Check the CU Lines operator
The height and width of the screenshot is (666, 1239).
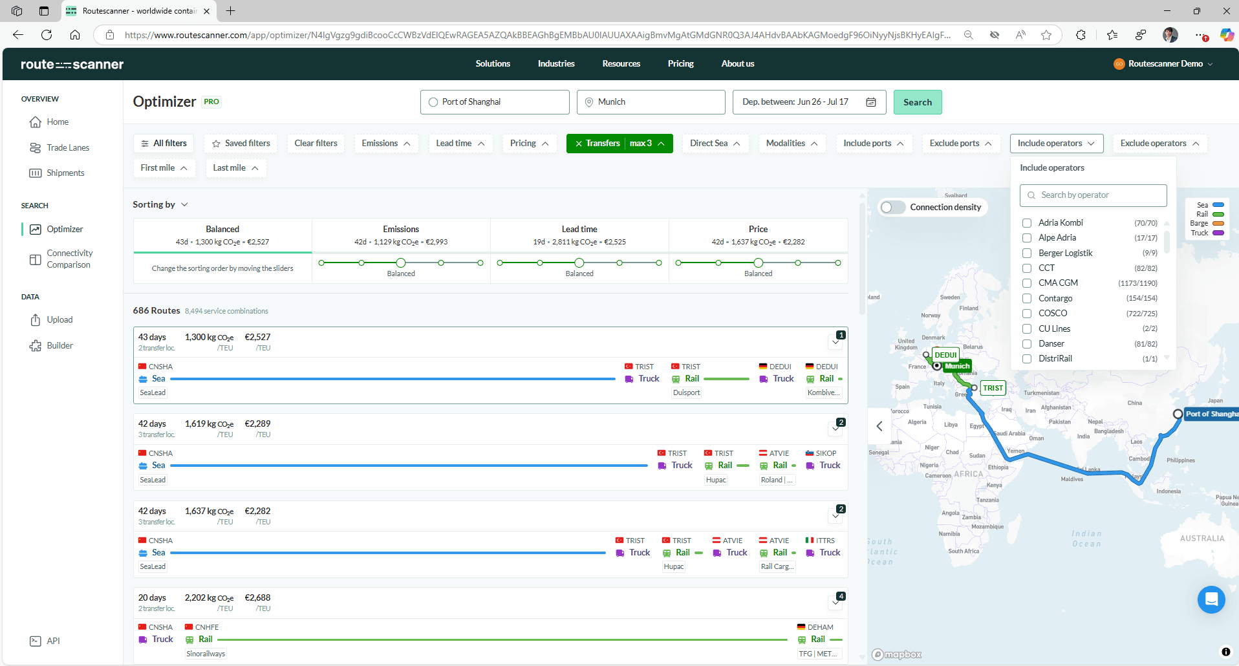[x=1026, y=329]
